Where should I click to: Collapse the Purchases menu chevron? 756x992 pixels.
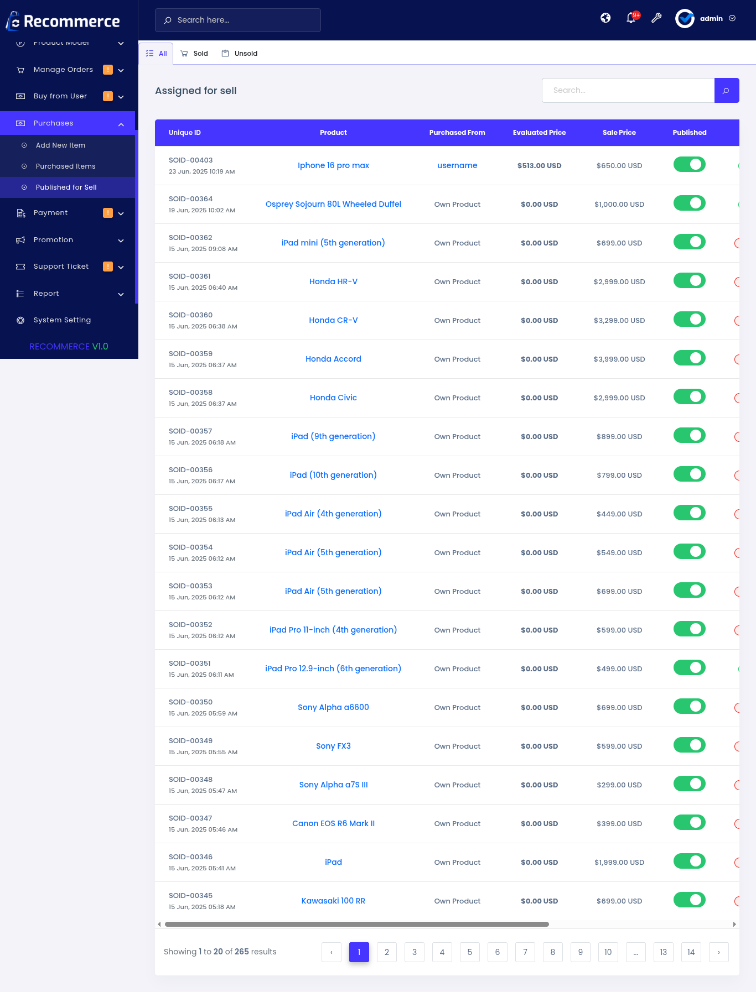point(121,124)
